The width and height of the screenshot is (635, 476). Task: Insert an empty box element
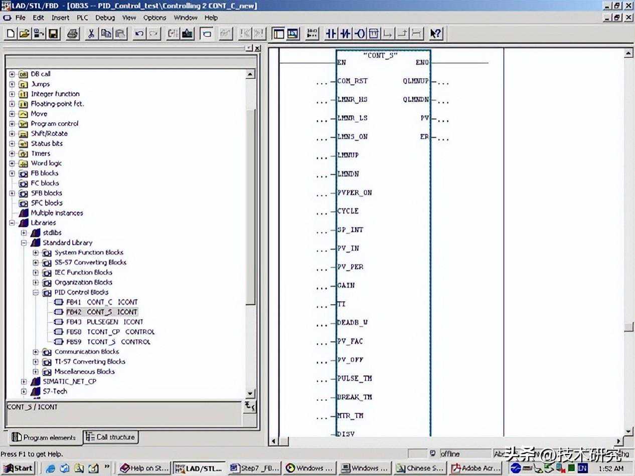pos(374,34)
